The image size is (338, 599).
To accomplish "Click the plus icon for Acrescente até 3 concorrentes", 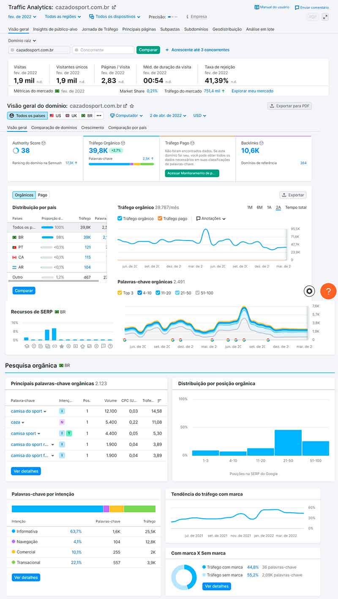I will [x=167, y=50].
